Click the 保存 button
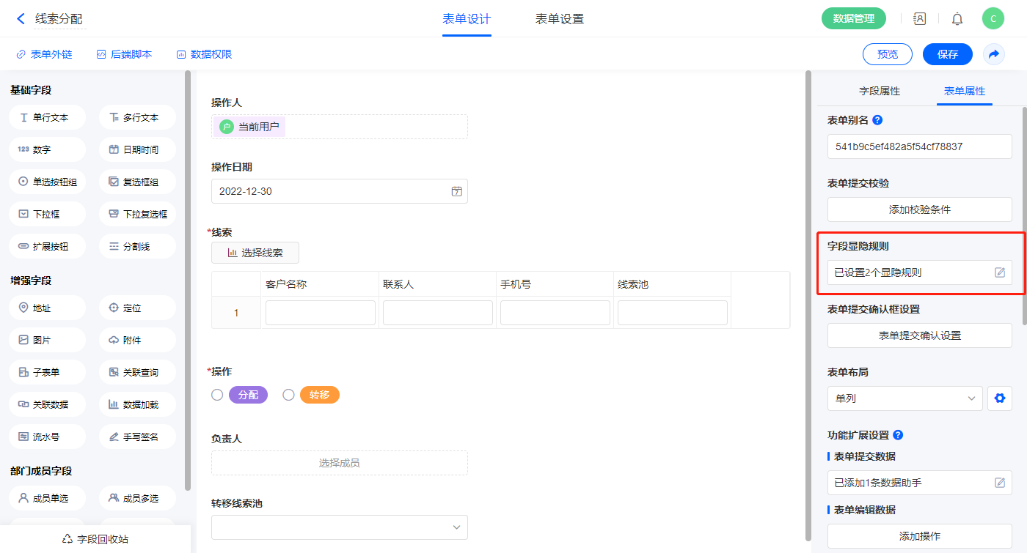 [x=947, y=54]
